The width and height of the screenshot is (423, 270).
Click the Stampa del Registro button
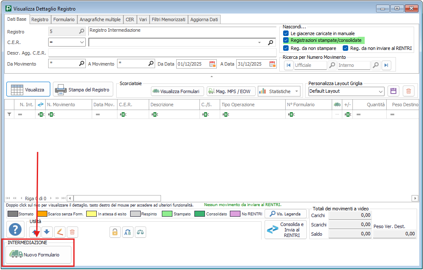[x=83, y=89]
